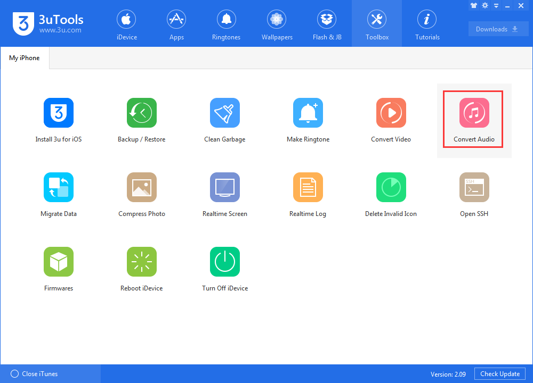Open the Downloads panel
This screenshot has height=383, width=533.
tap(498, 29)
